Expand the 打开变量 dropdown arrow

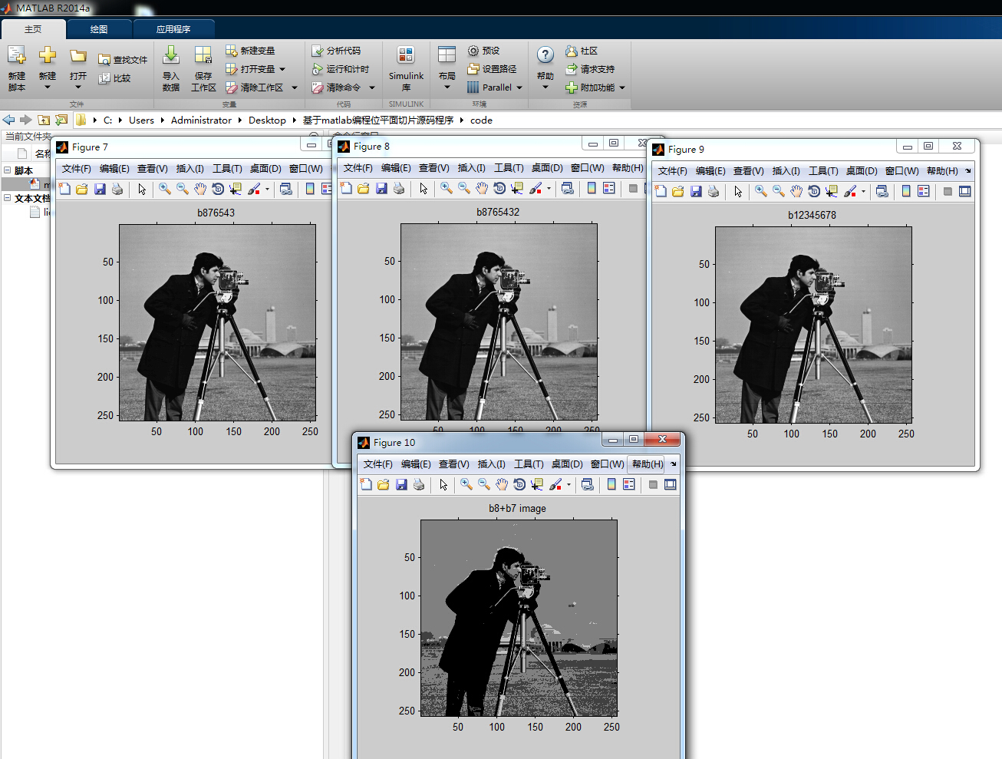coord(282,69)
